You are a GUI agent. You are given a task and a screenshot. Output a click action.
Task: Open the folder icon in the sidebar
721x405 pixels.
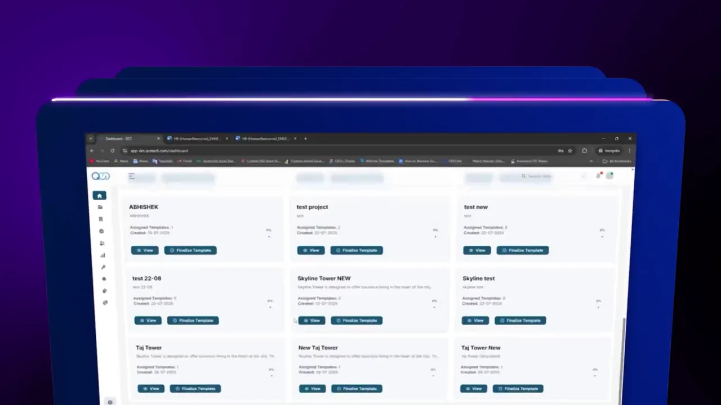click(100, 208)
